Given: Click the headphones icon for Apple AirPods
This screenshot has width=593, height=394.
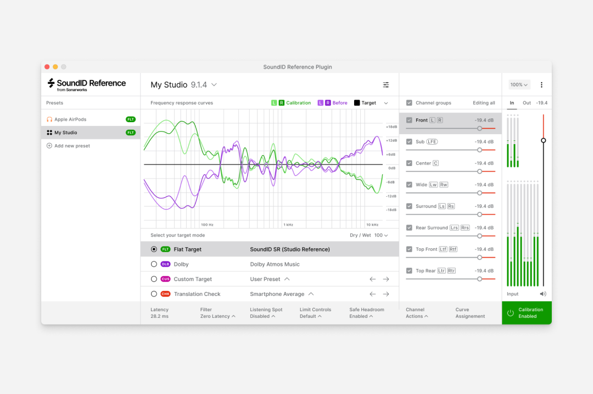Looking at the screenshot, I should (x=49, y=119).
